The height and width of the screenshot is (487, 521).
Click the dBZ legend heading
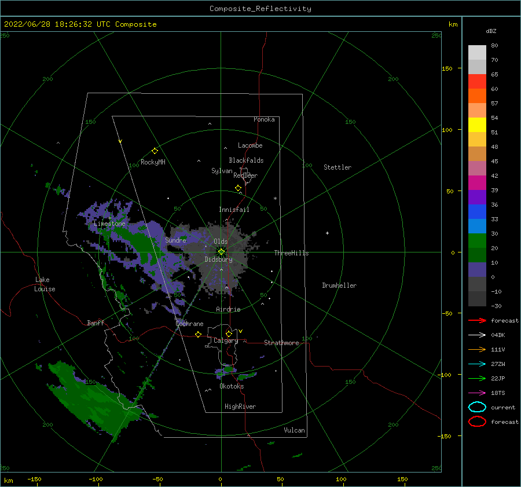(x=491, y=31)
